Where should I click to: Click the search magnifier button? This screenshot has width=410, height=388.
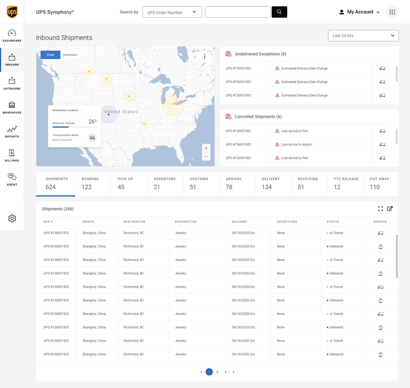click(279, 12)
